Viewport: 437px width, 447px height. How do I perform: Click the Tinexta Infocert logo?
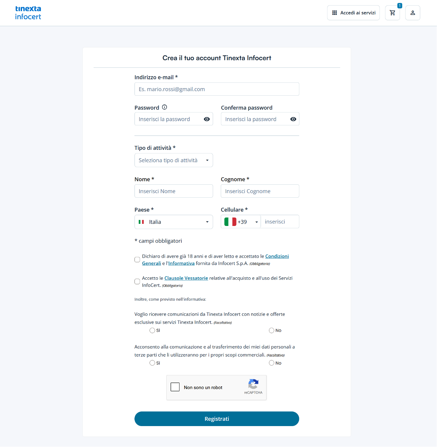click(x=28, y=13)
